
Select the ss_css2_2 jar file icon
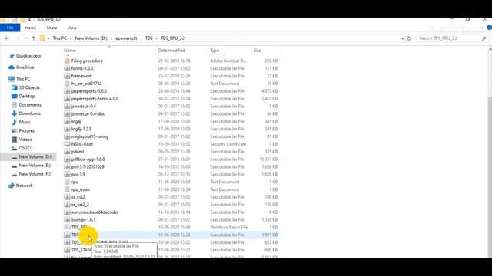[x=67, y=205]
